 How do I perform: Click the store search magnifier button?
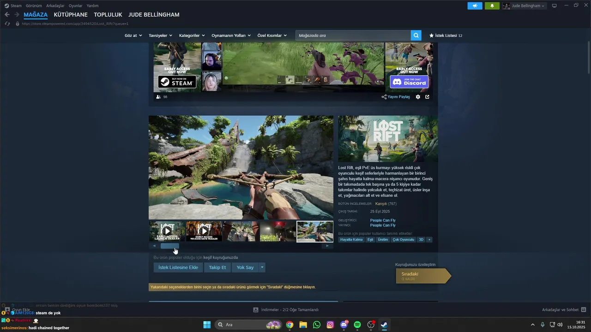[416, 36]
